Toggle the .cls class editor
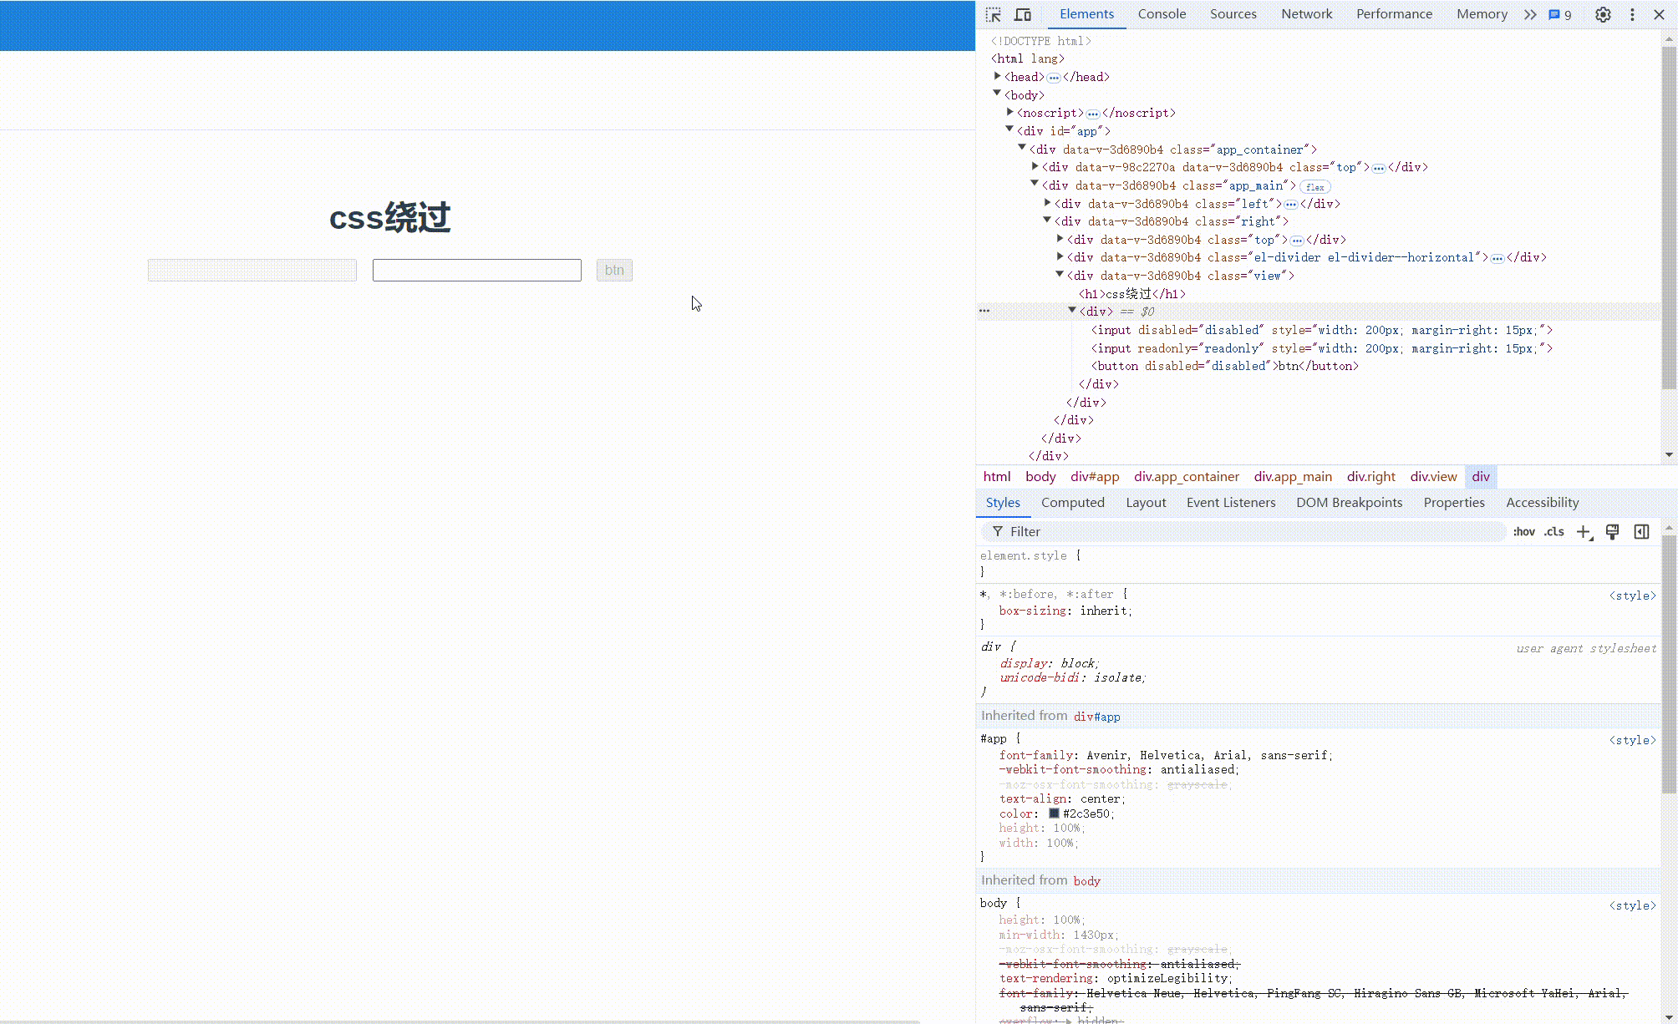The image size is (1678, 1024). tap(1553, 532)
